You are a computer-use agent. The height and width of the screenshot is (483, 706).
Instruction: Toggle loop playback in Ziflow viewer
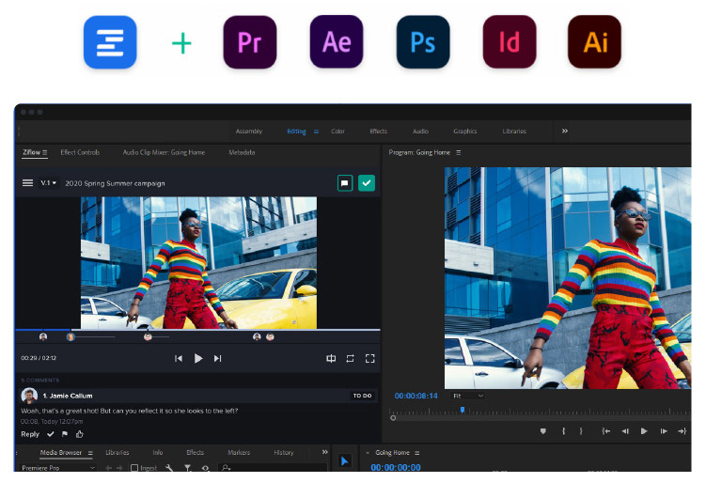click(x=350, y=358)
